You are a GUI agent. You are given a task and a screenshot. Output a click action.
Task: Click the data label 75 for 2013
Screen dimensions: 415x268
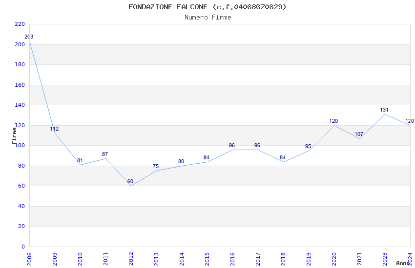tap(156, 166)
